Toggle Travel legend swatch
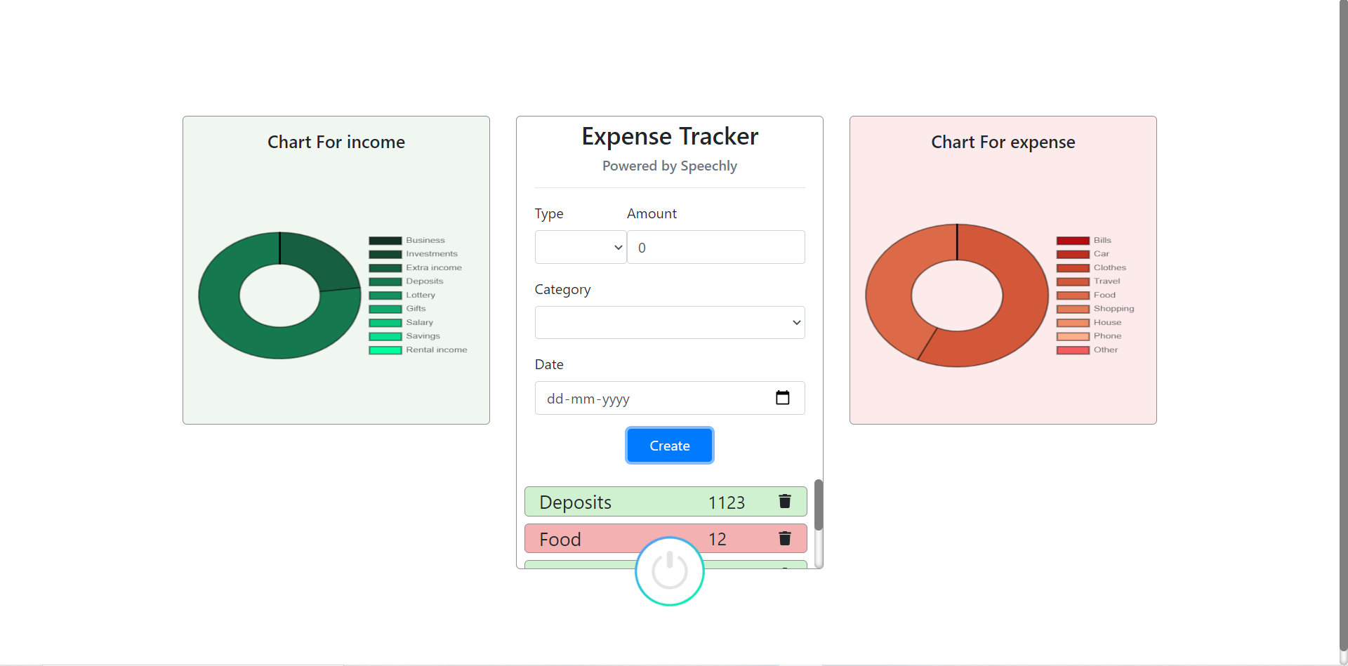The image size is (1348, 666). click(x=1073, y=281)
